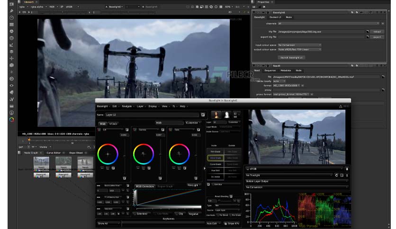Open the Keyer nodes icon in Nuke toolbar

pos(12,45)
